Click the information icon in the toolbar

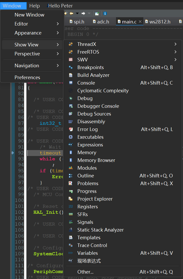pyautogui.click(x=105, y=13)
